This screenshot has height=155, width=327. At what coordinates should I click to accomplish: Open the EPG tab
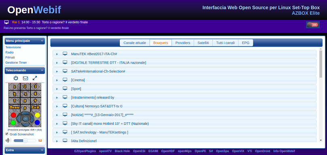[246, 43]
